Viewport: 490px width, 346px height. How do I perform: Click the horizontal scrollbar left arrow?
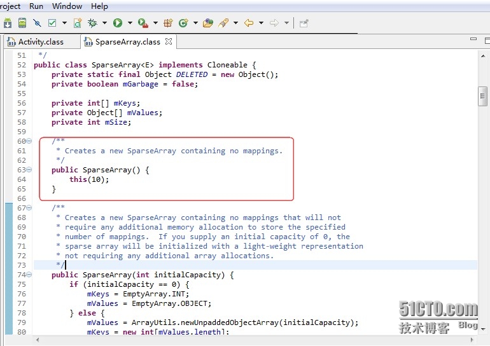point(38,340)
